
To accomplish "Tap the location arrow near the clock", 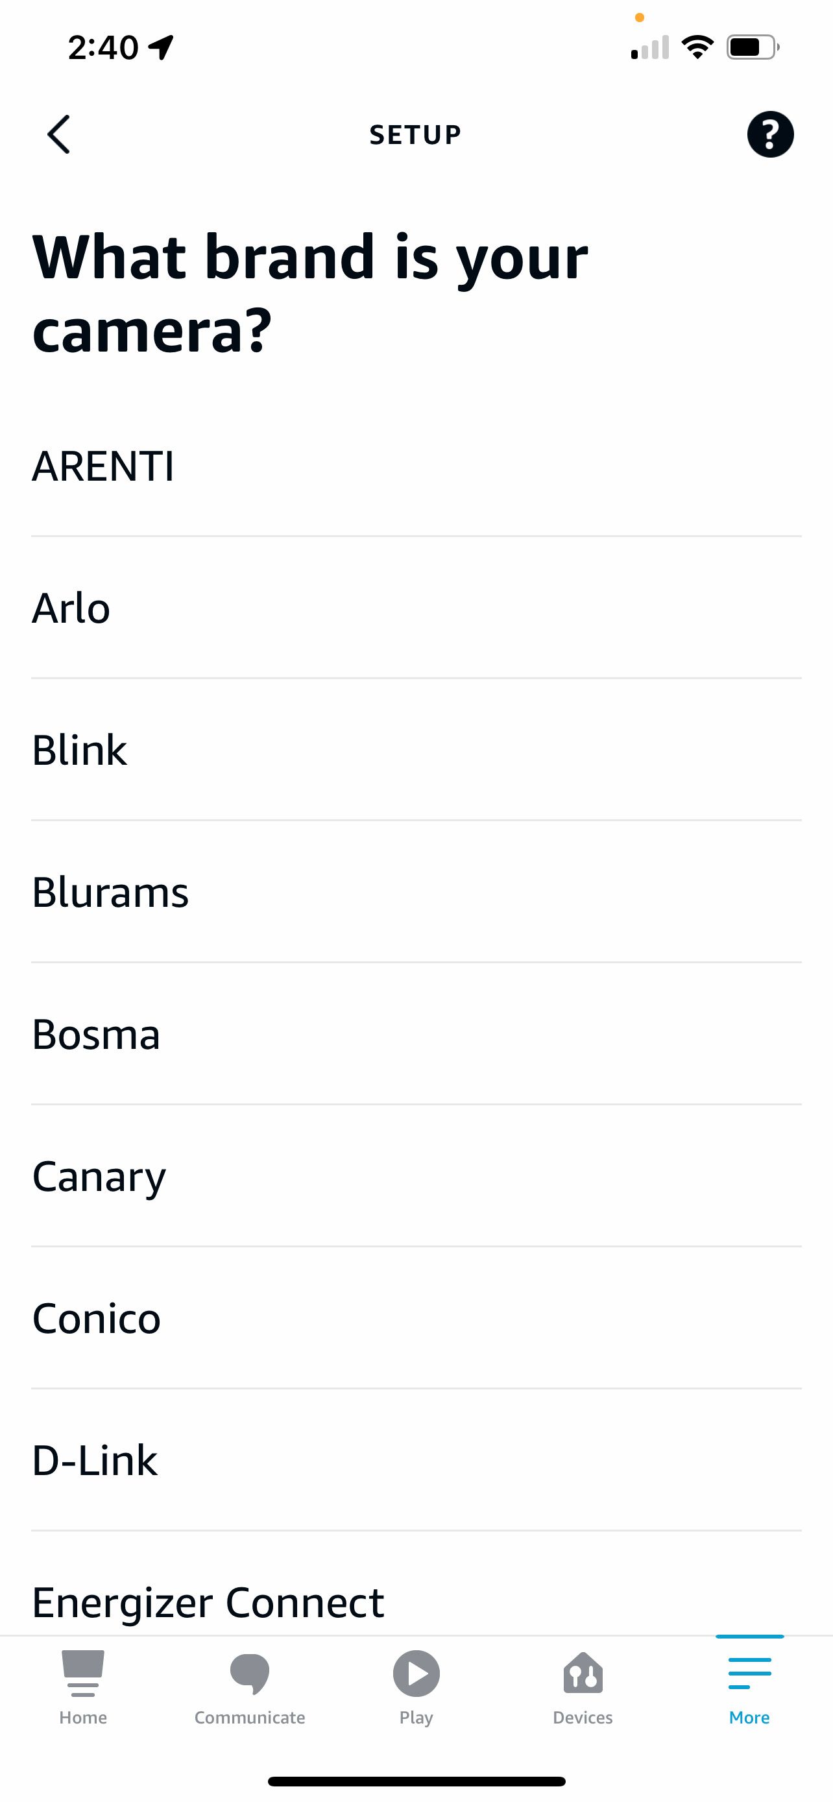I will pos(160,46).
